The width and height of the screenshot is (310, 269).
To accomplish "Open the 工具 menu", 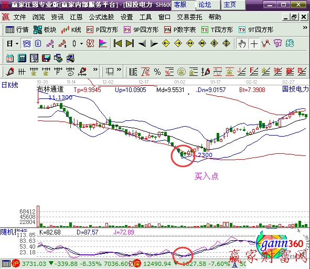I will click(145, 17).
